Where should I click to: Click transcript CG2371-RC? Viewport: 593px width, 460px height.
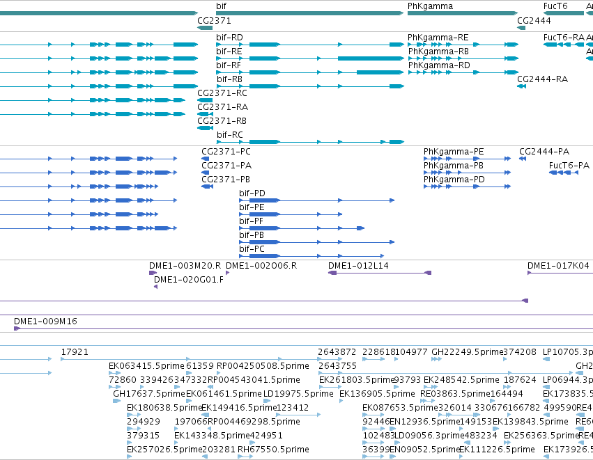[x=205, y=100]
